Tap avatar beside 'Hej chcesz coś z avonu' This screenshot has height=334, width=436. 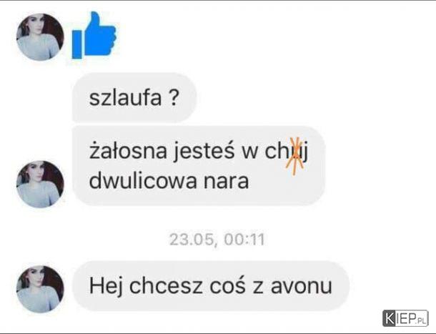pyautogui.click(x=40, y=289)
